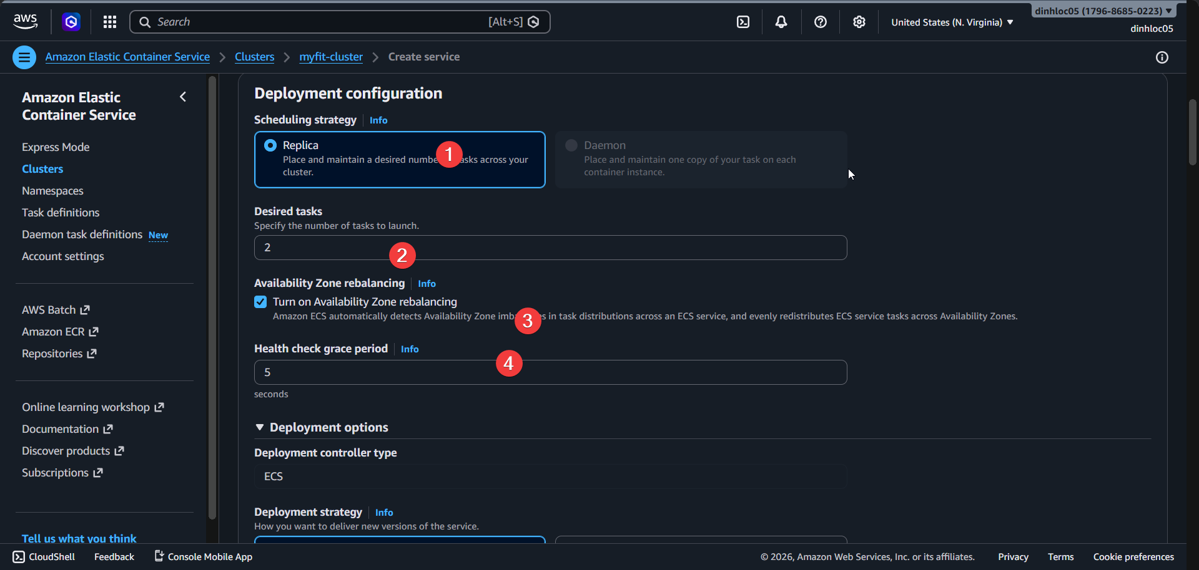Screen dimensions: 1199x570
Task: Click the Desired tasks input field
Action: pyautogui.click(x=550, y=248)
